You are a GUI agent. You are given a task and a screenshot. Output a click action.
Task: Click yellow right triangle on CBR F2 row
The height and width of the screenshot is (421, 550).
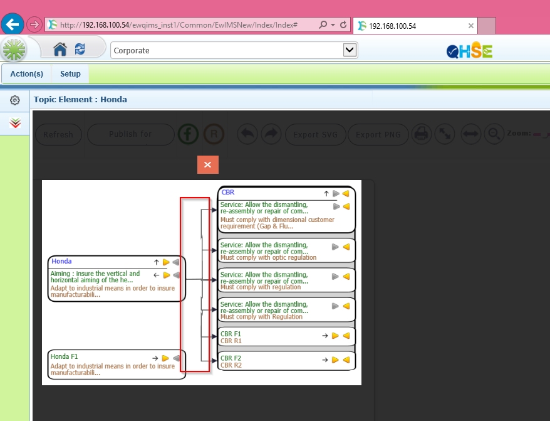[335, 360]
